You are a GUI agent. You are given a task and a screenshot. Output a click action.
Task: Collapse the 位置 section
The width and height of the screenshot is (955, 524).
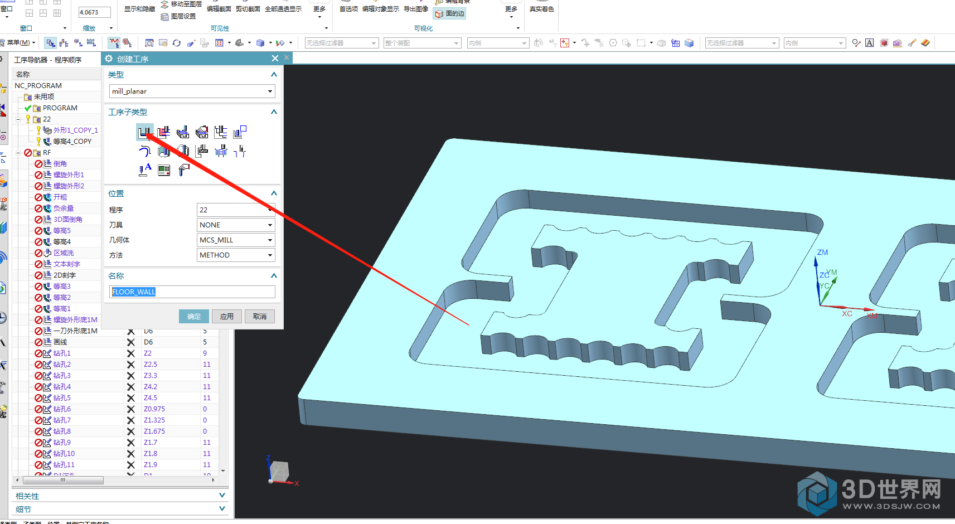tap(274, 193)
